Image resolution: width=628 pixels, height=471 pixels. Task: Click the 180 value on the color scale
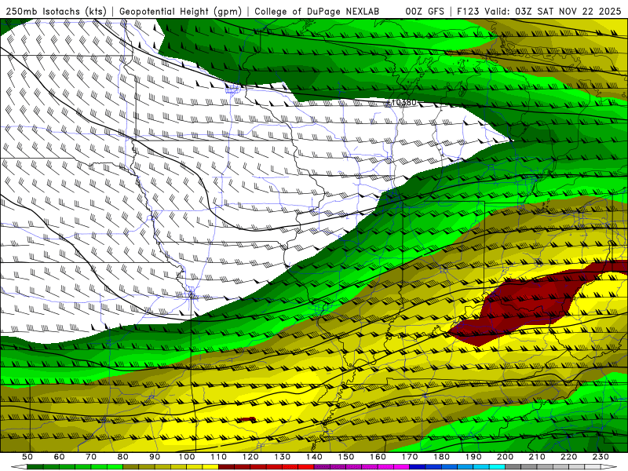point(441,457)
